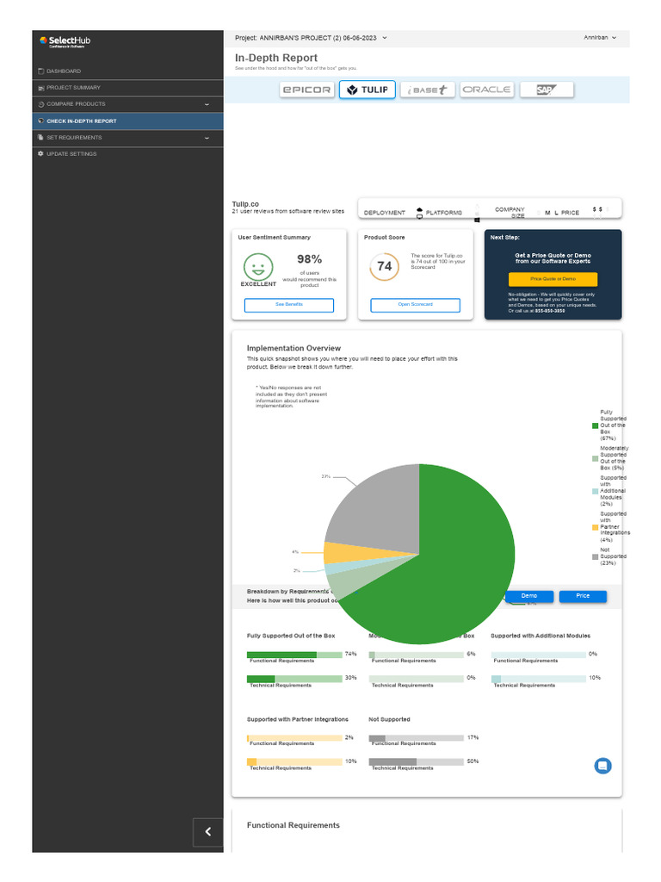Click Not Supported Technical Requirements 50% bar
This screenshot has width=661, height=882.
(417, 761)
